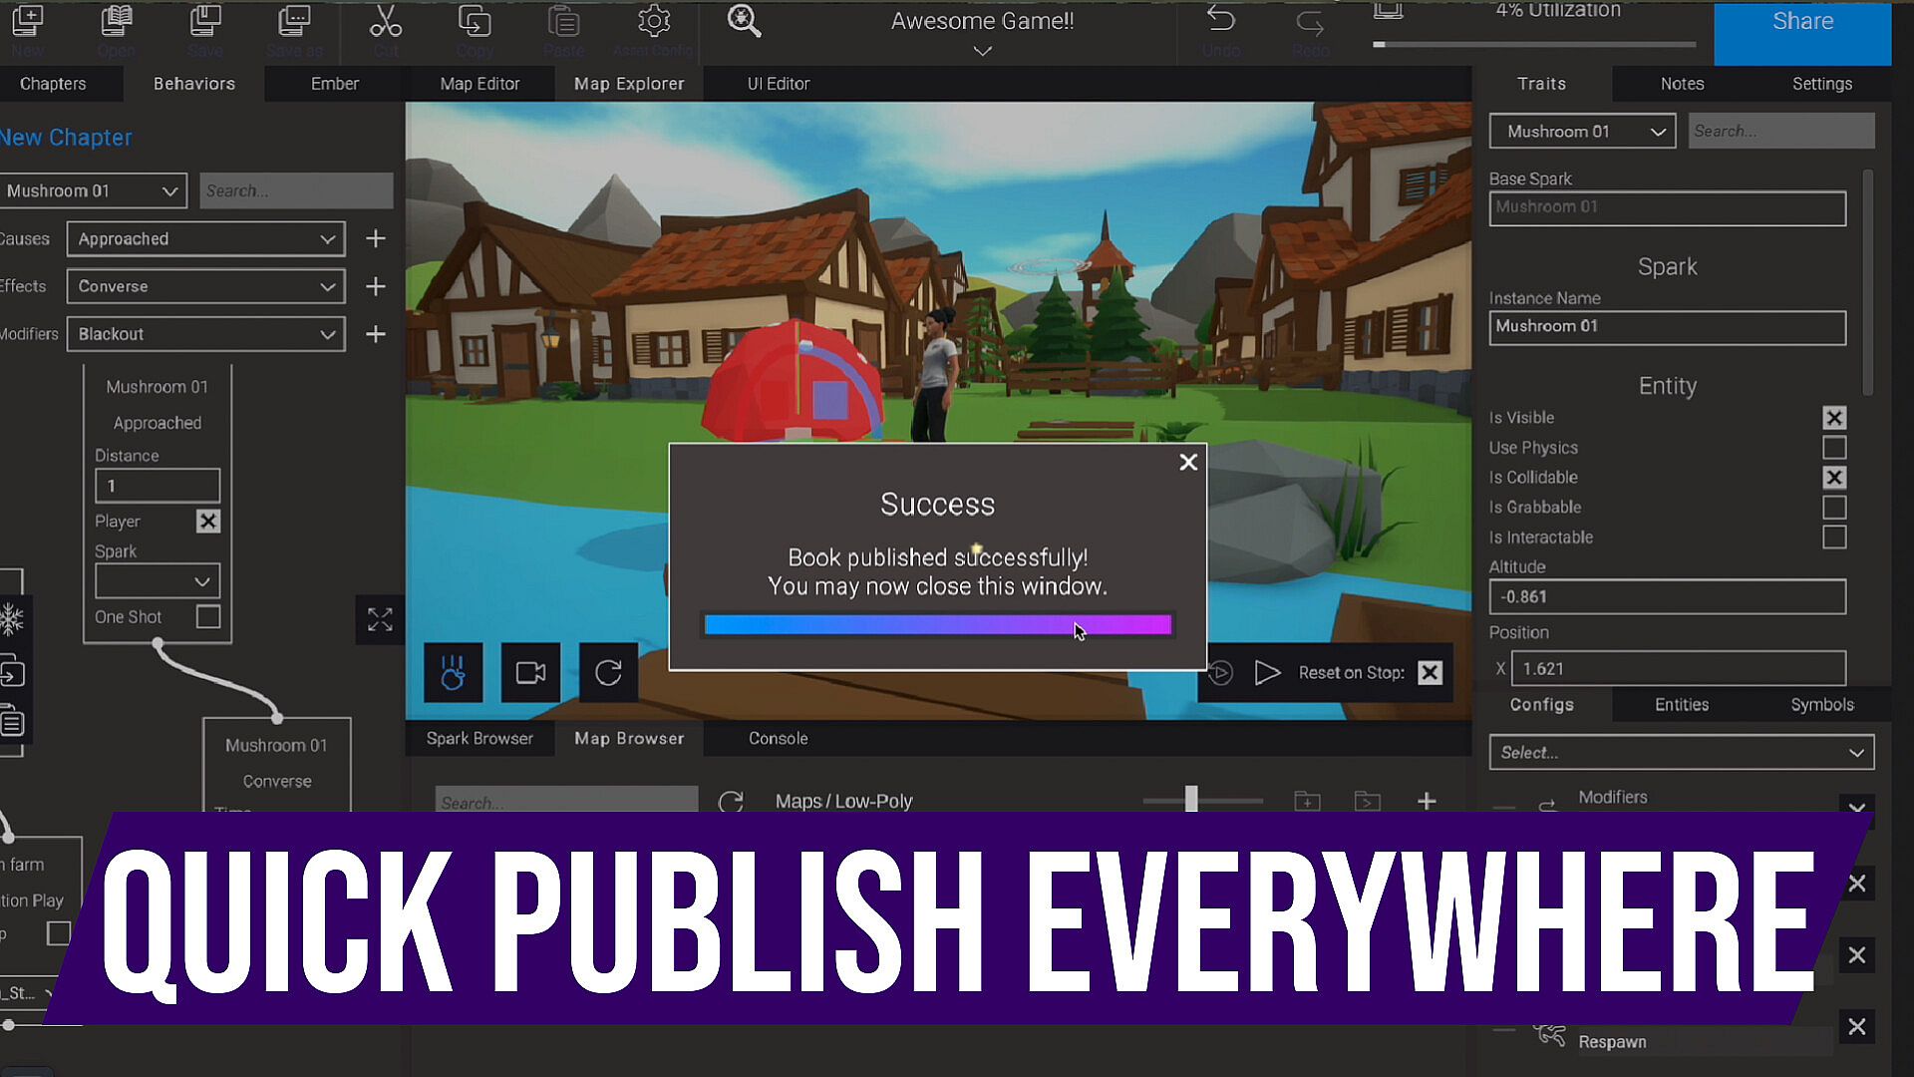Open the Configs Select dropdown
Viewport: 1914px width, 1077px height.
1681,753
